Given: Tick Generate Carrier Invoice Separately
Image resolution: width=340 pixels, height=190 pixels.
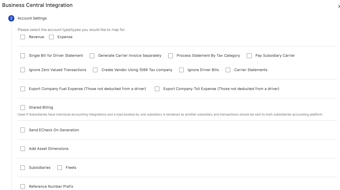Looking at the screenshot, I should point(92,56).
